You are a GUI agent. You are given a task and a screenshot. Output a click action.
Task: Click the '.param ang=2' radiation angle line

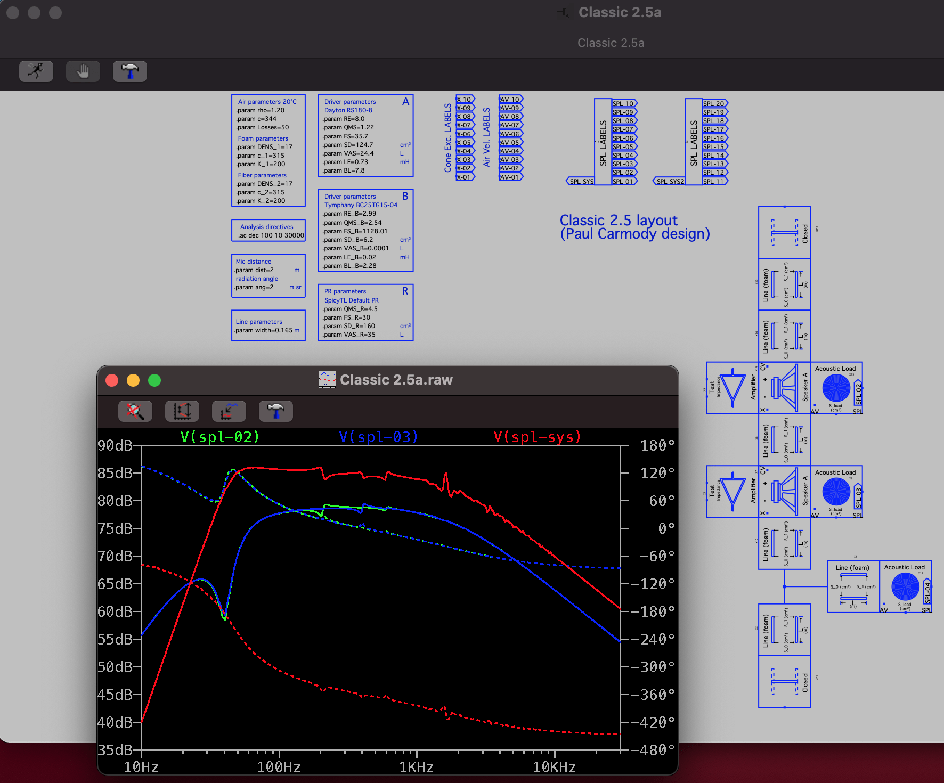point(254,287)
